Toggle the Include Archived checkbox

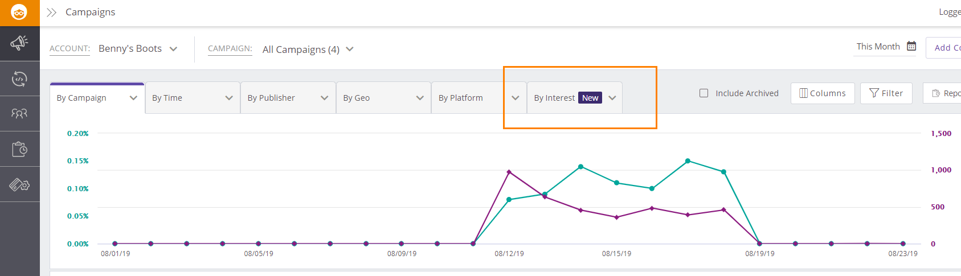[704, 93]
